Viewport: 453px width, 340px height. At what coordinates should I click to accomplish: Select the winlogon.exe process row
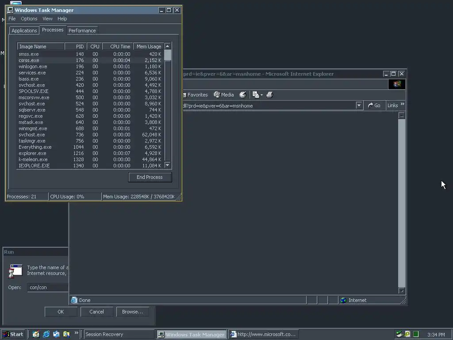[x=90, y=66]
